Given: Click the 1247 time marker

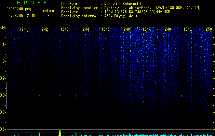Looking at the screenshot, I should click(x=146, y=29).
